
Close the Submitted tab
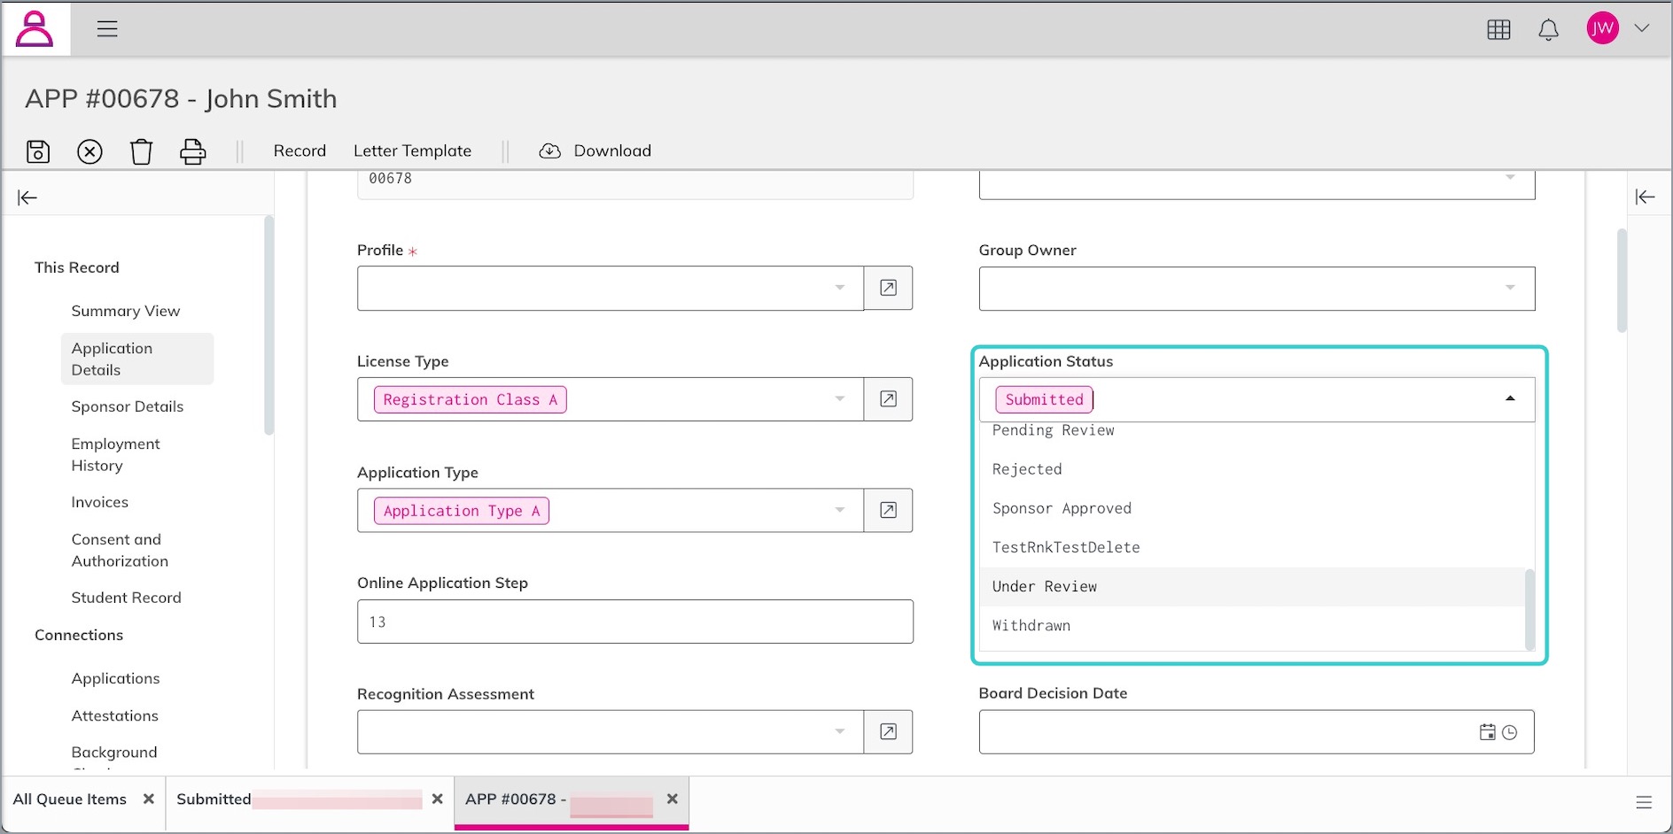tap(438, 799)
